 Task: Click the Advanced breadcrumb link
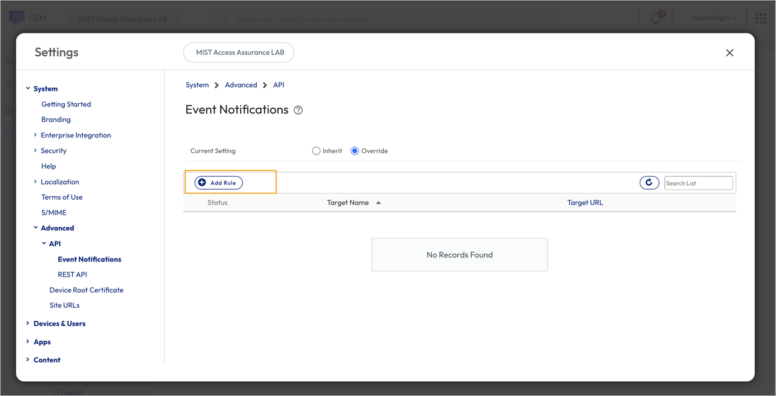[x=241, y=85]
